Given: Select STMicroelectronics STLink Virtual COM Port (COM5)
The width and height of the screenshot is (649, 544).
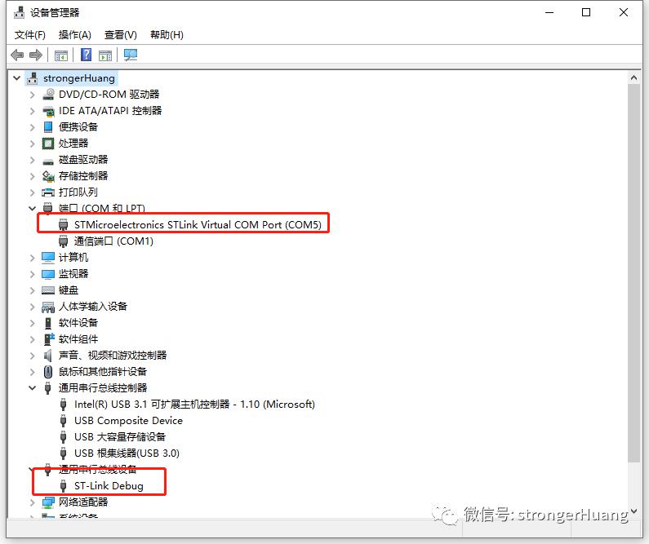Looking at the screenshot, I should 198,224.
